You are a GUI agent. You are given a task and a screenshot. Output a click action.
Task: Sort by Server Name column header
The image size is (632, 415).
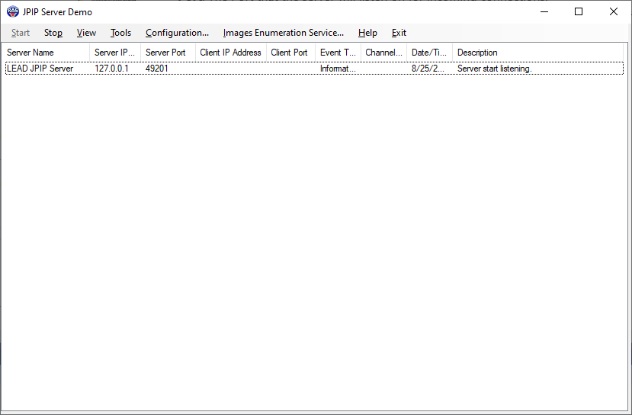point(47,53)
